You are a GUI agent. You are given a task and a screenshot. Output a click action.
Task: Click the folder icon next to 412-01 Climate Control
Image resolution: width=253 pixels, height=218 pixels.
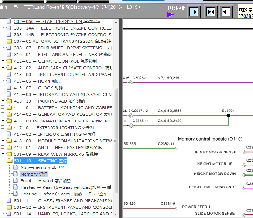coord(9,61)
